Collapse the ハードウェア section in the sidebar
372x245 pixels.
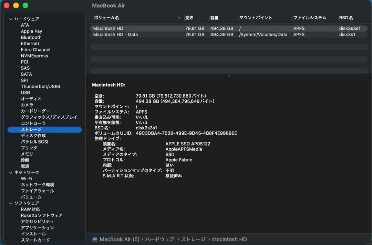point(10,19)
